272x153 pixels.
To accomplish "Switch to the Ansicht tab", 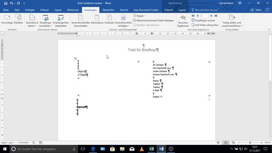I will (124, 10).
